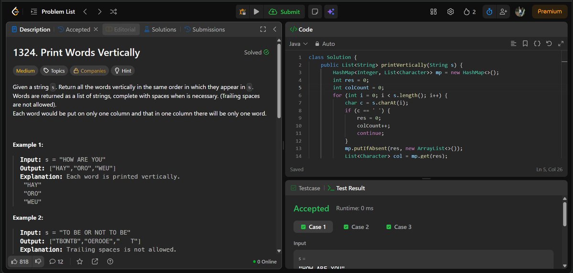Viewport: 573px width, 273px height.
Task: Expand editor to fullscreen icon
Action: [x=561, y=44]
